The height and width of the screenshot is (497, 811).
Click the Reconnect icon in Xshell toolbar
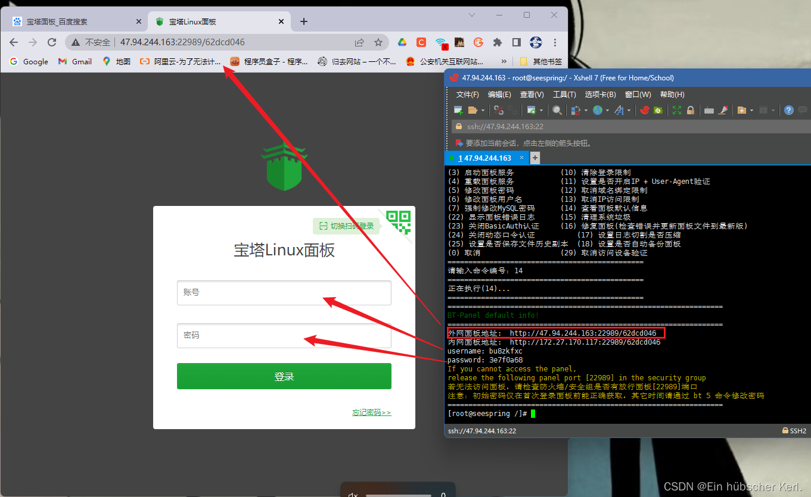click(512, 110)
